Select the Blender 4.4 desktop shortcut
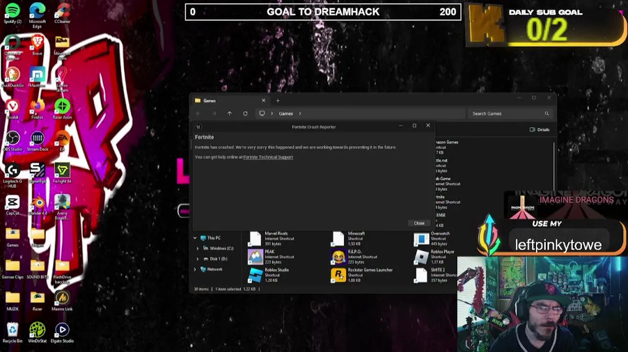628x352 pixels. tap(37, 205)
